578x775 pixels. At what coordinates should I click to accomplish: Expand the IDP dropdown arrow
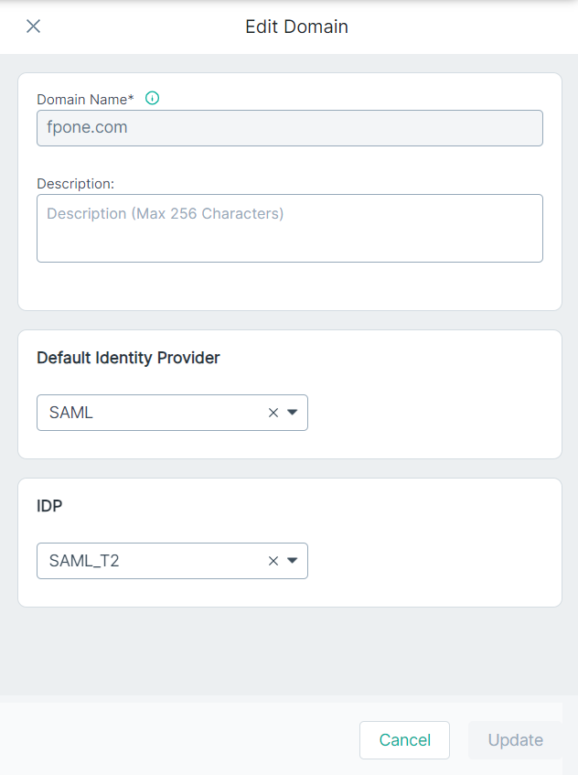click(293, 561)
